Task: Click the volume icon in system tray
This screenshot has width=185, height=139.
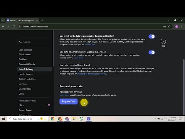Action: coord(165,119)
